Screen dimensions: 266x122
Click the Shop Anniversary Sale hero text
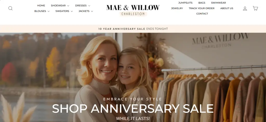(133, 108)
